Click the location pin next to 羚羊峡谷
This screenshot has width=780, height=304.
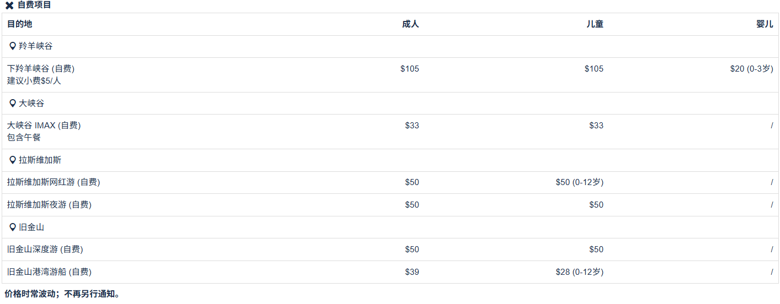coord(13,46)
